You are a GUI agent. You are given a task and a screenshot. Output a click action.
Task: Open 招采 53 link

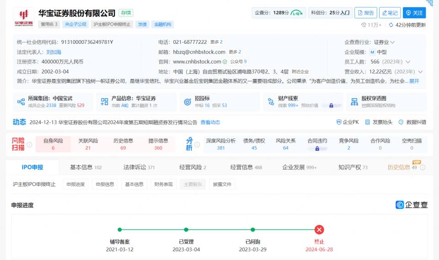219,106
